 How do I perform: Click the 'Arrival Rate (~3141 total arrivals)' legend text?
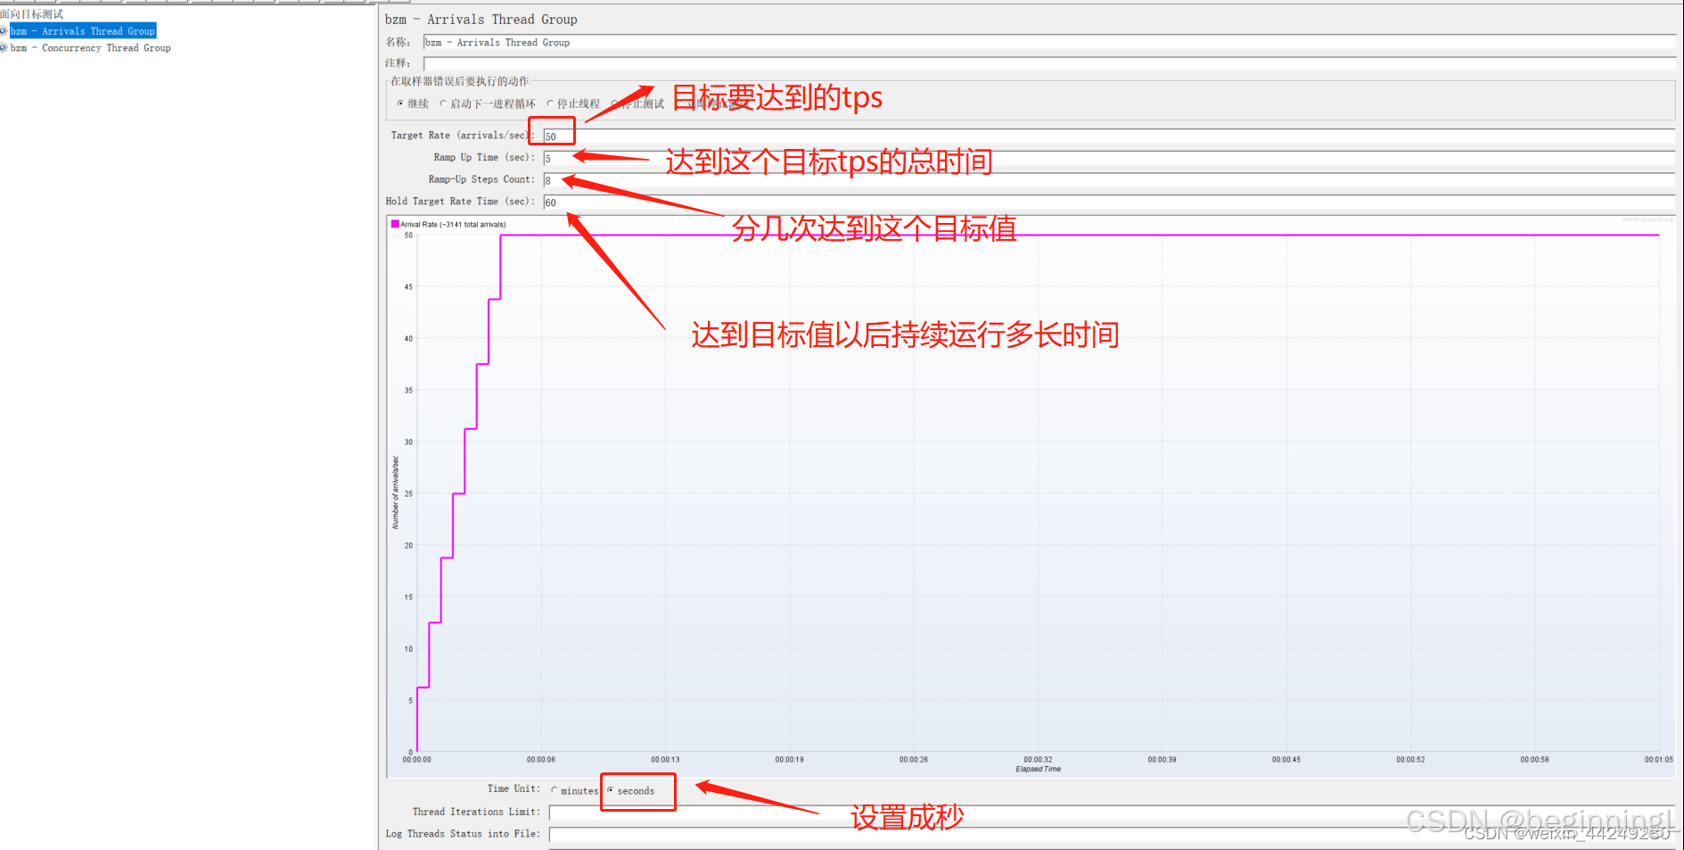[x=453, y=225]
